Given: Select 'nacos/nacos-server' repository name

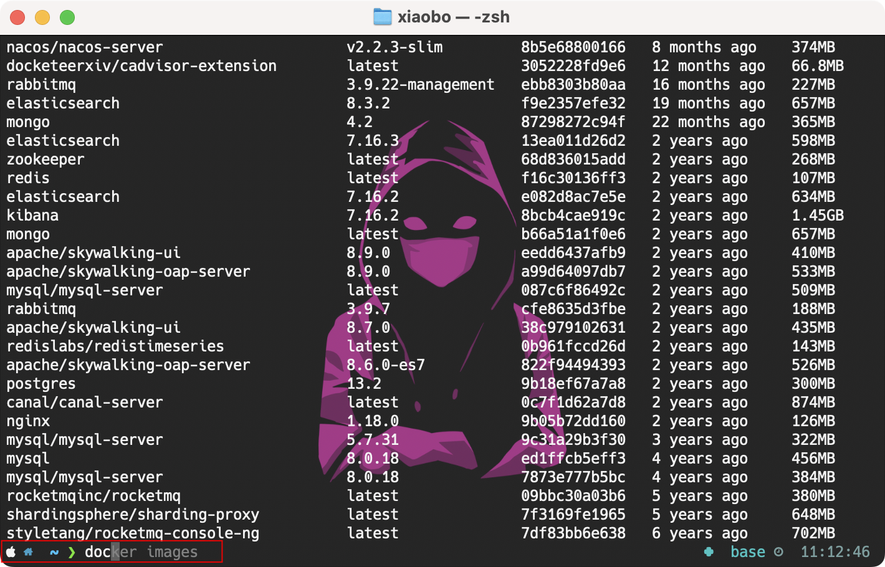Looking at the screenshot, I should pyautogui.click(x=85, y=47).
